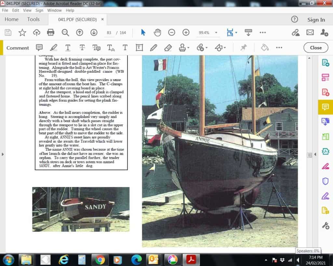The image size is (333, 266).
Task: Toggle the Keep tool selected pin
Action: click(243, 48)
